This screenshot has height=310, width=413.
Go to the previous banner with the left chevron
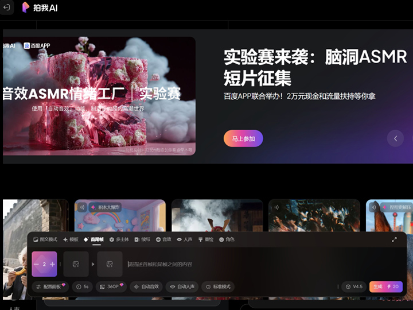[395, 138]
